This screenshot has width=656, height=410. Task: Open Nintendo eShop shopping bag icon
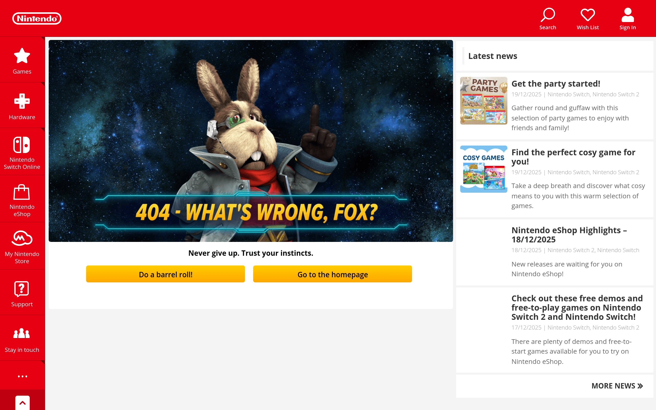[22, 192]
